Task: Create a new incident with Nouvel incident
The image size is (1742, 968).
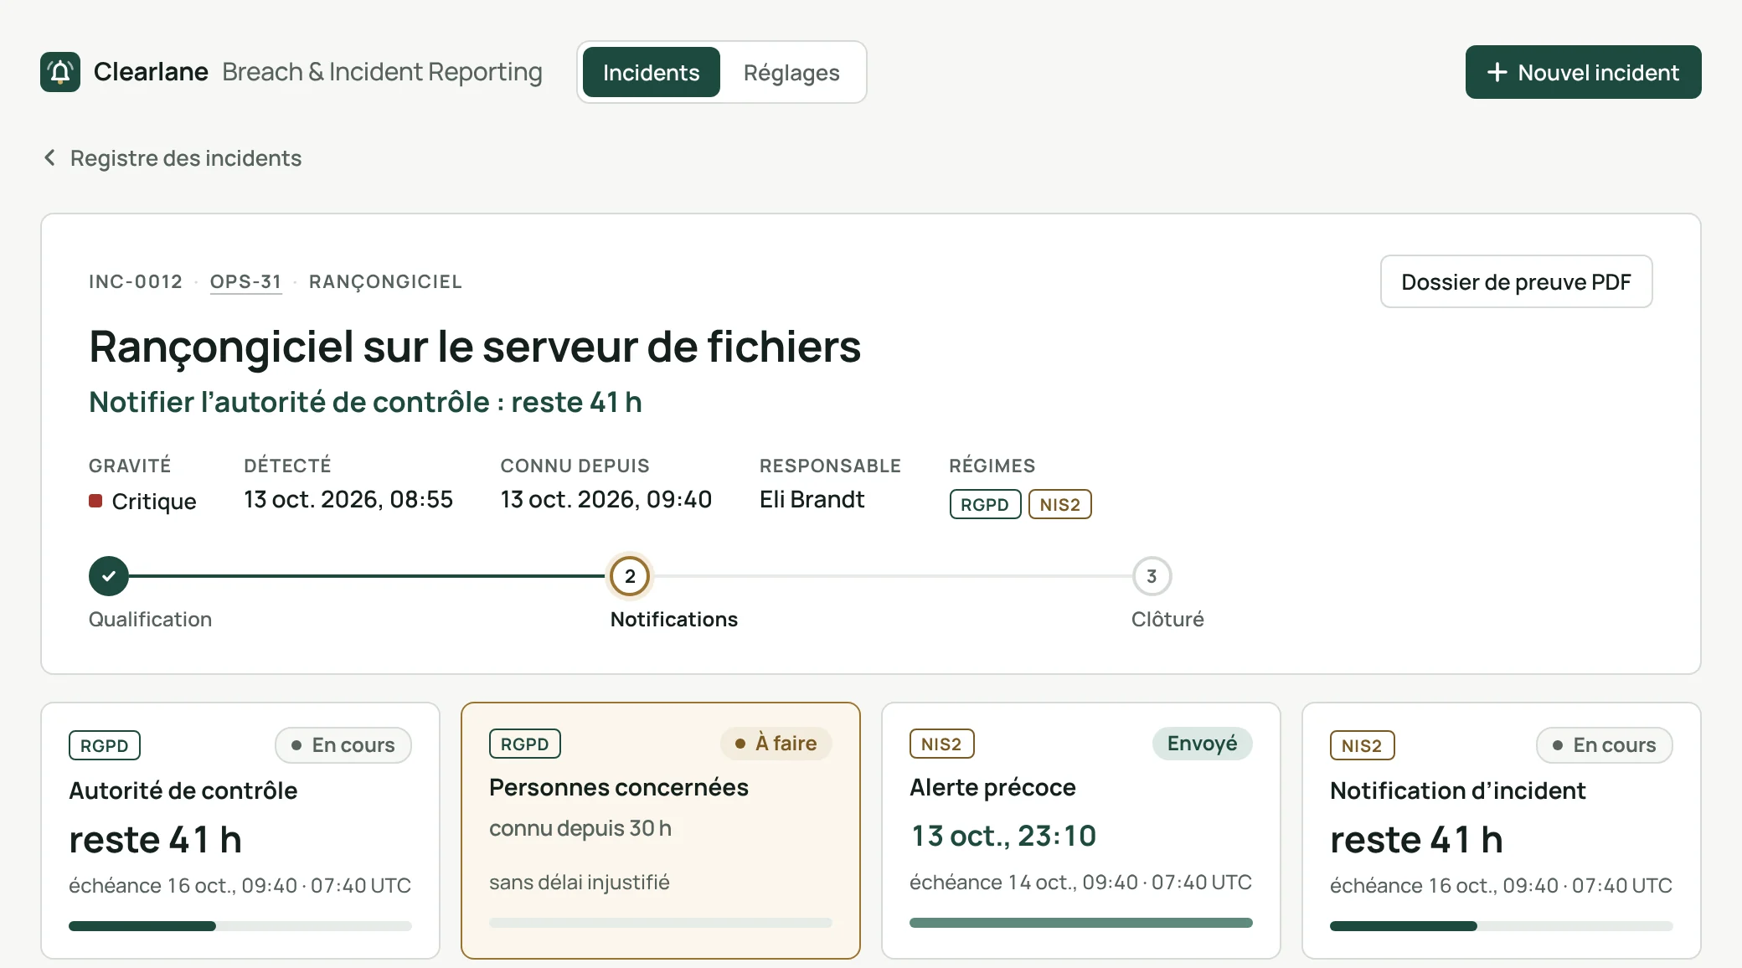Action: coord(1583,72)
